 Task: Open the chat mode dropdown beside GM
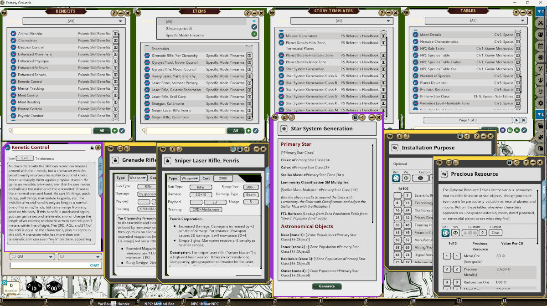(79, 257)
